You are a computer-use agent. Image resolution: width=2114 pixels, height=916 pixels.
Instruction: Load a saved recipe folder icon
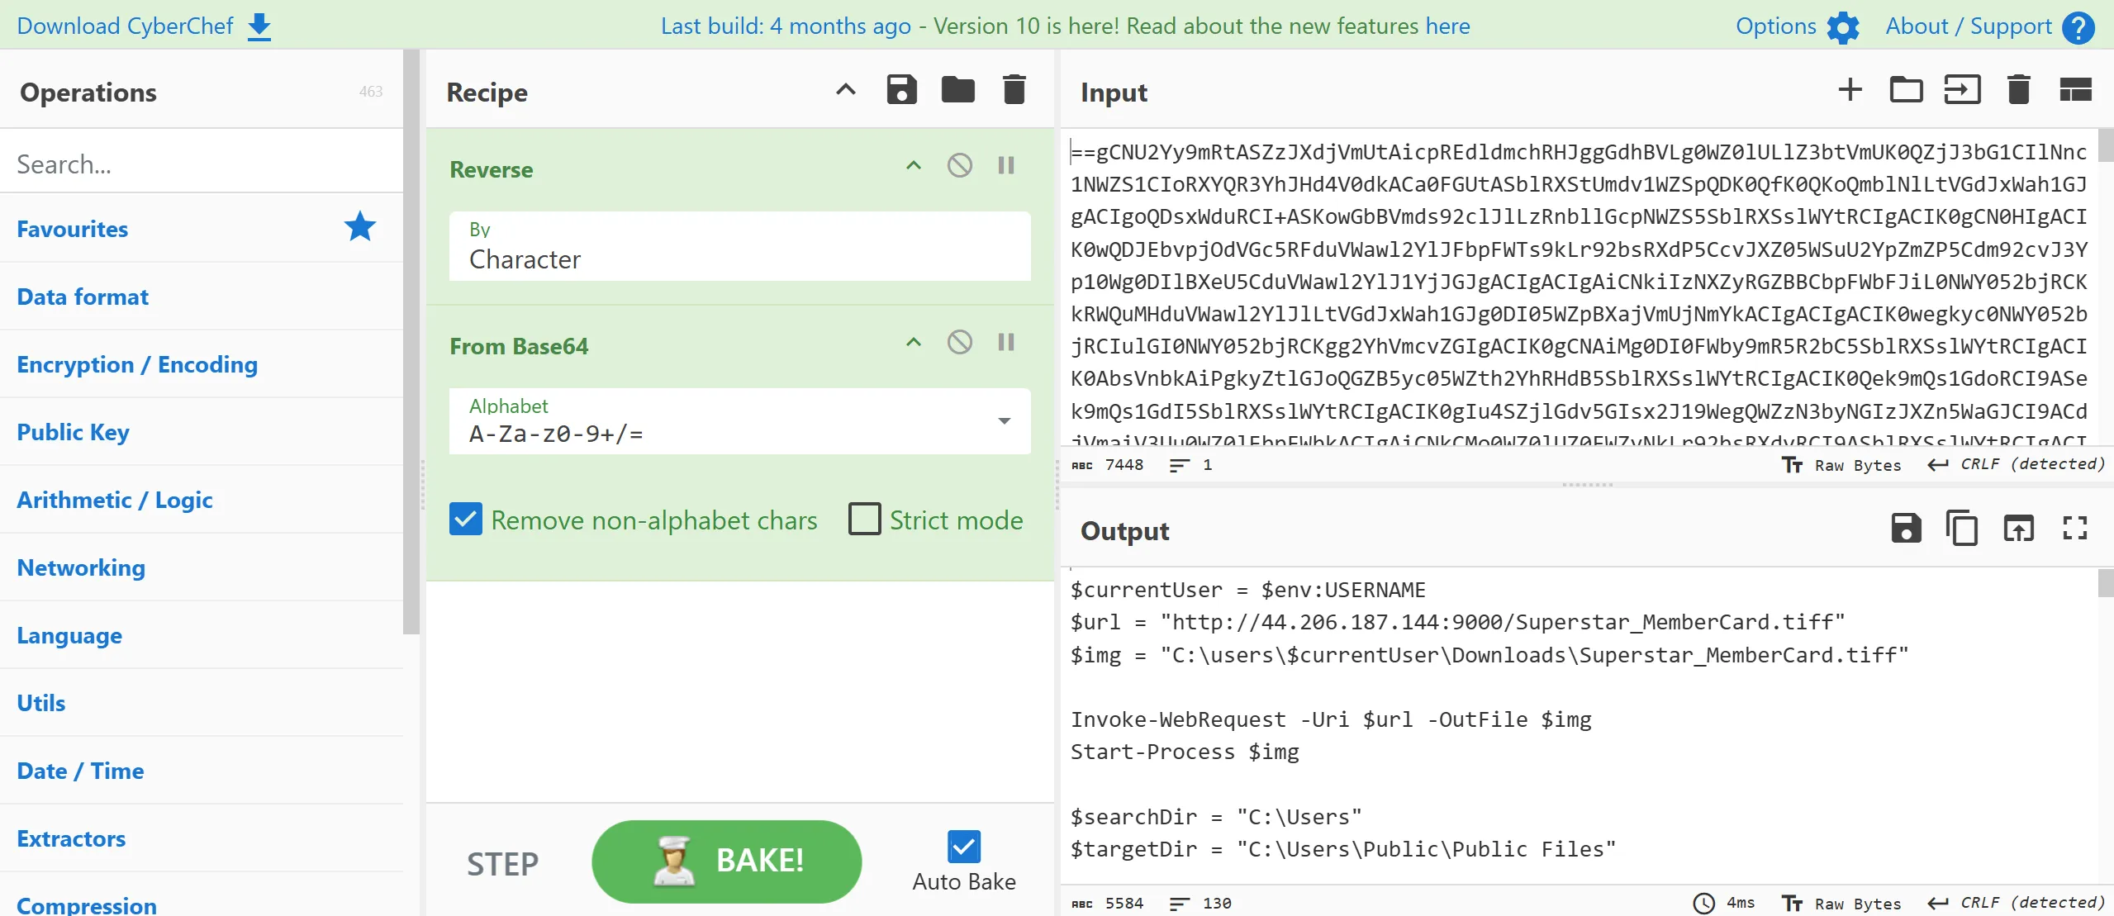(x=957, y=89)
